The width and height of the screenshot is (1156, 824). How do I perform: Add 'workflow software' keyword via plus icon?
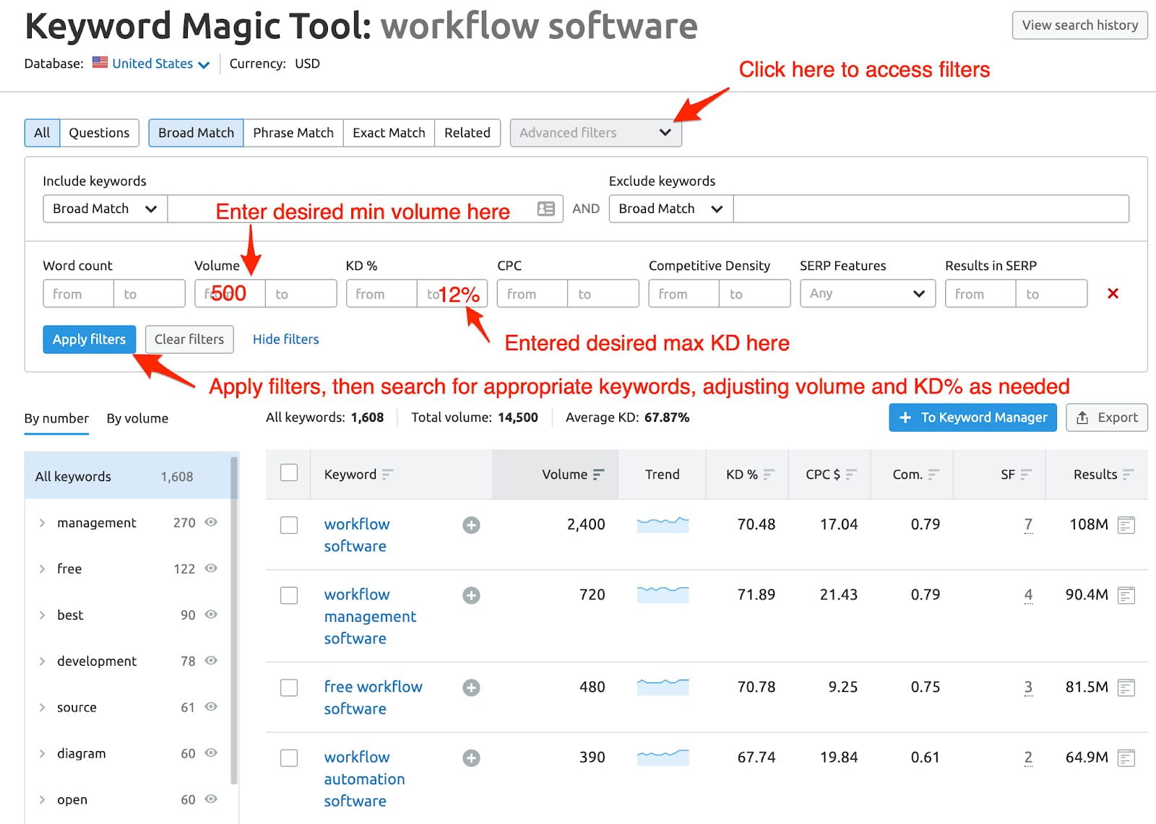click(x=471, y=525)
